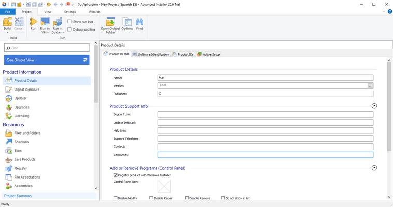Open the Software Identification tab
The width and height of the screenshot is (393, 207).
click(x=151, y=54)
